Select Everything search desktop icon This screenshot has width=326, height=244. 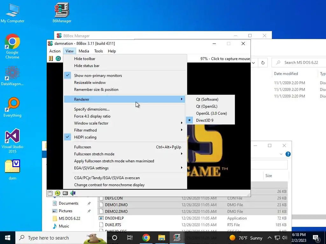12,107
